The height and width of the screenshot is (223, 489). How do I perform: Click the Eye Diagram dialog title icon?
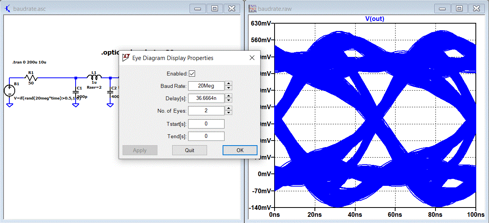[126, 58]
